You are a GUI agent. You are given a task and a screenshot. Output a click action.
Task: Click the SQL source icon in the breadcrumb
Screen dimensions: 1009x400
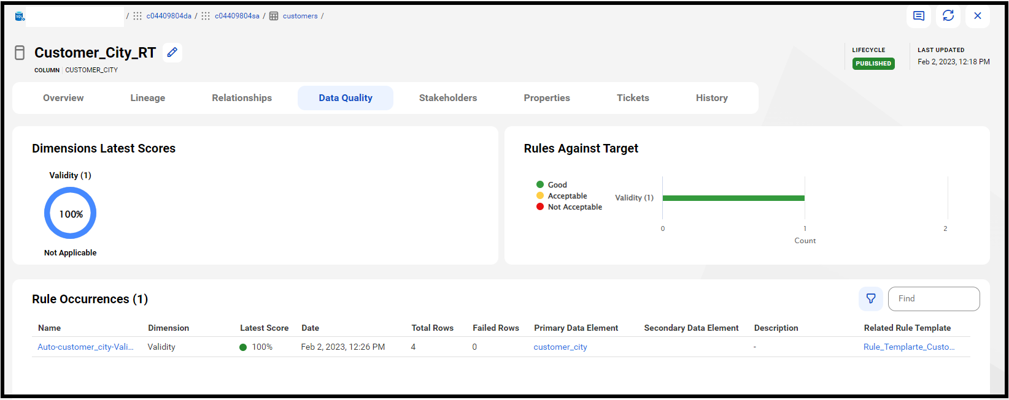pos(20,16)
